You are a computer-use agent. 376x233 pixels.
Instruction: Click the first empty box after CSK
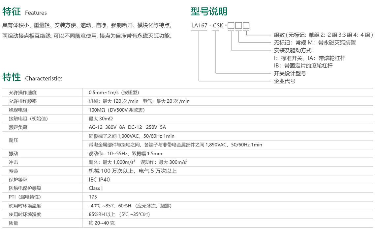tap(231, 25)
